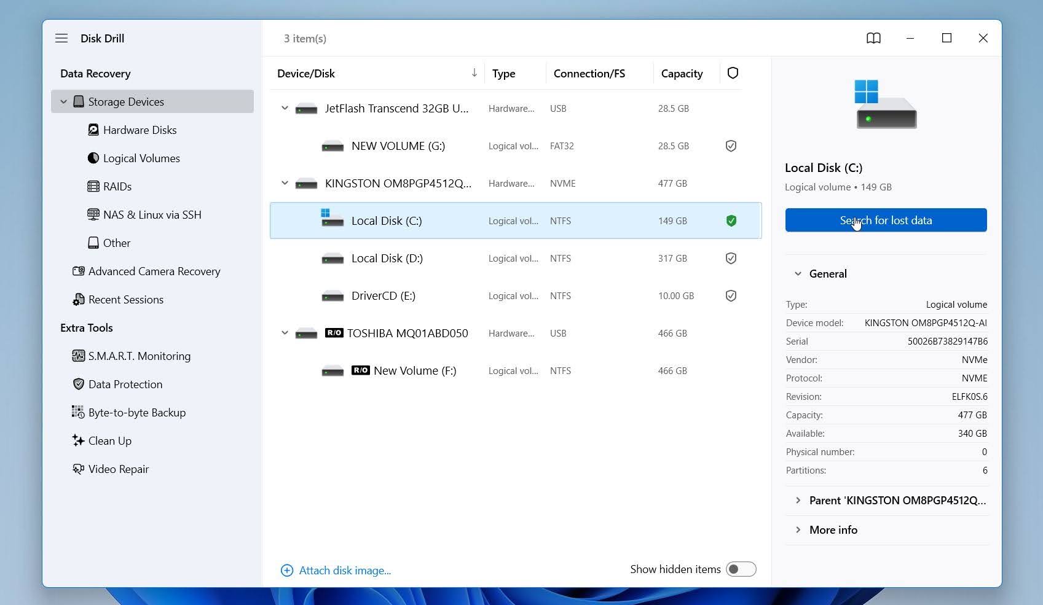Collapse the General section in details panel

coord(798,274)
